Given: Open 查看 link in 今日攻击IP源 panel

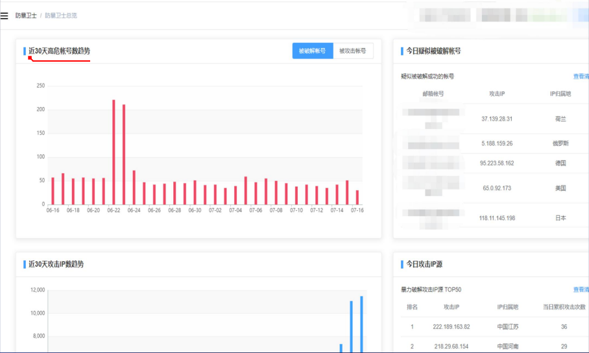Looking at the screenshot, I should (581, 289).
